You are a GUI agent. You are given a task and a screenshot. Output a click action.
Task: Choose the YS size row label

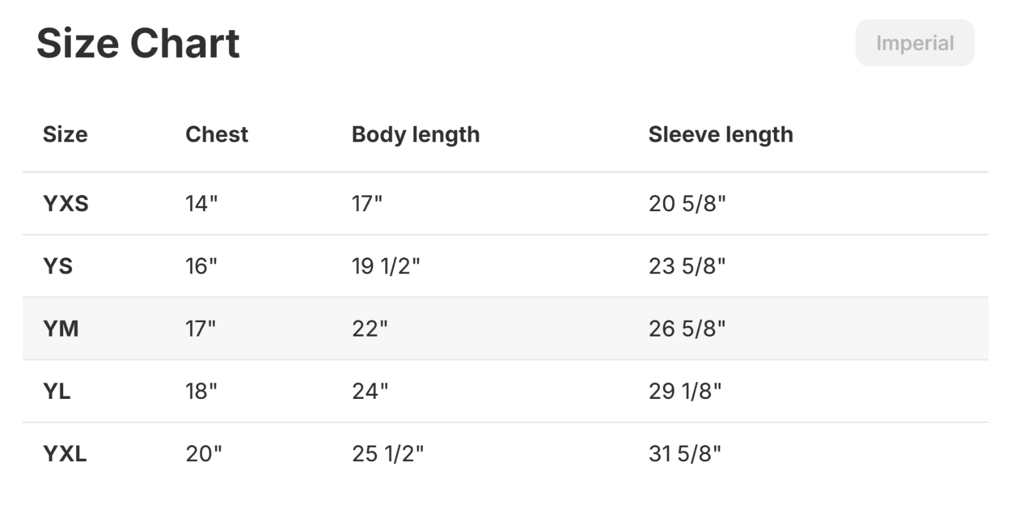coord(58,266)
